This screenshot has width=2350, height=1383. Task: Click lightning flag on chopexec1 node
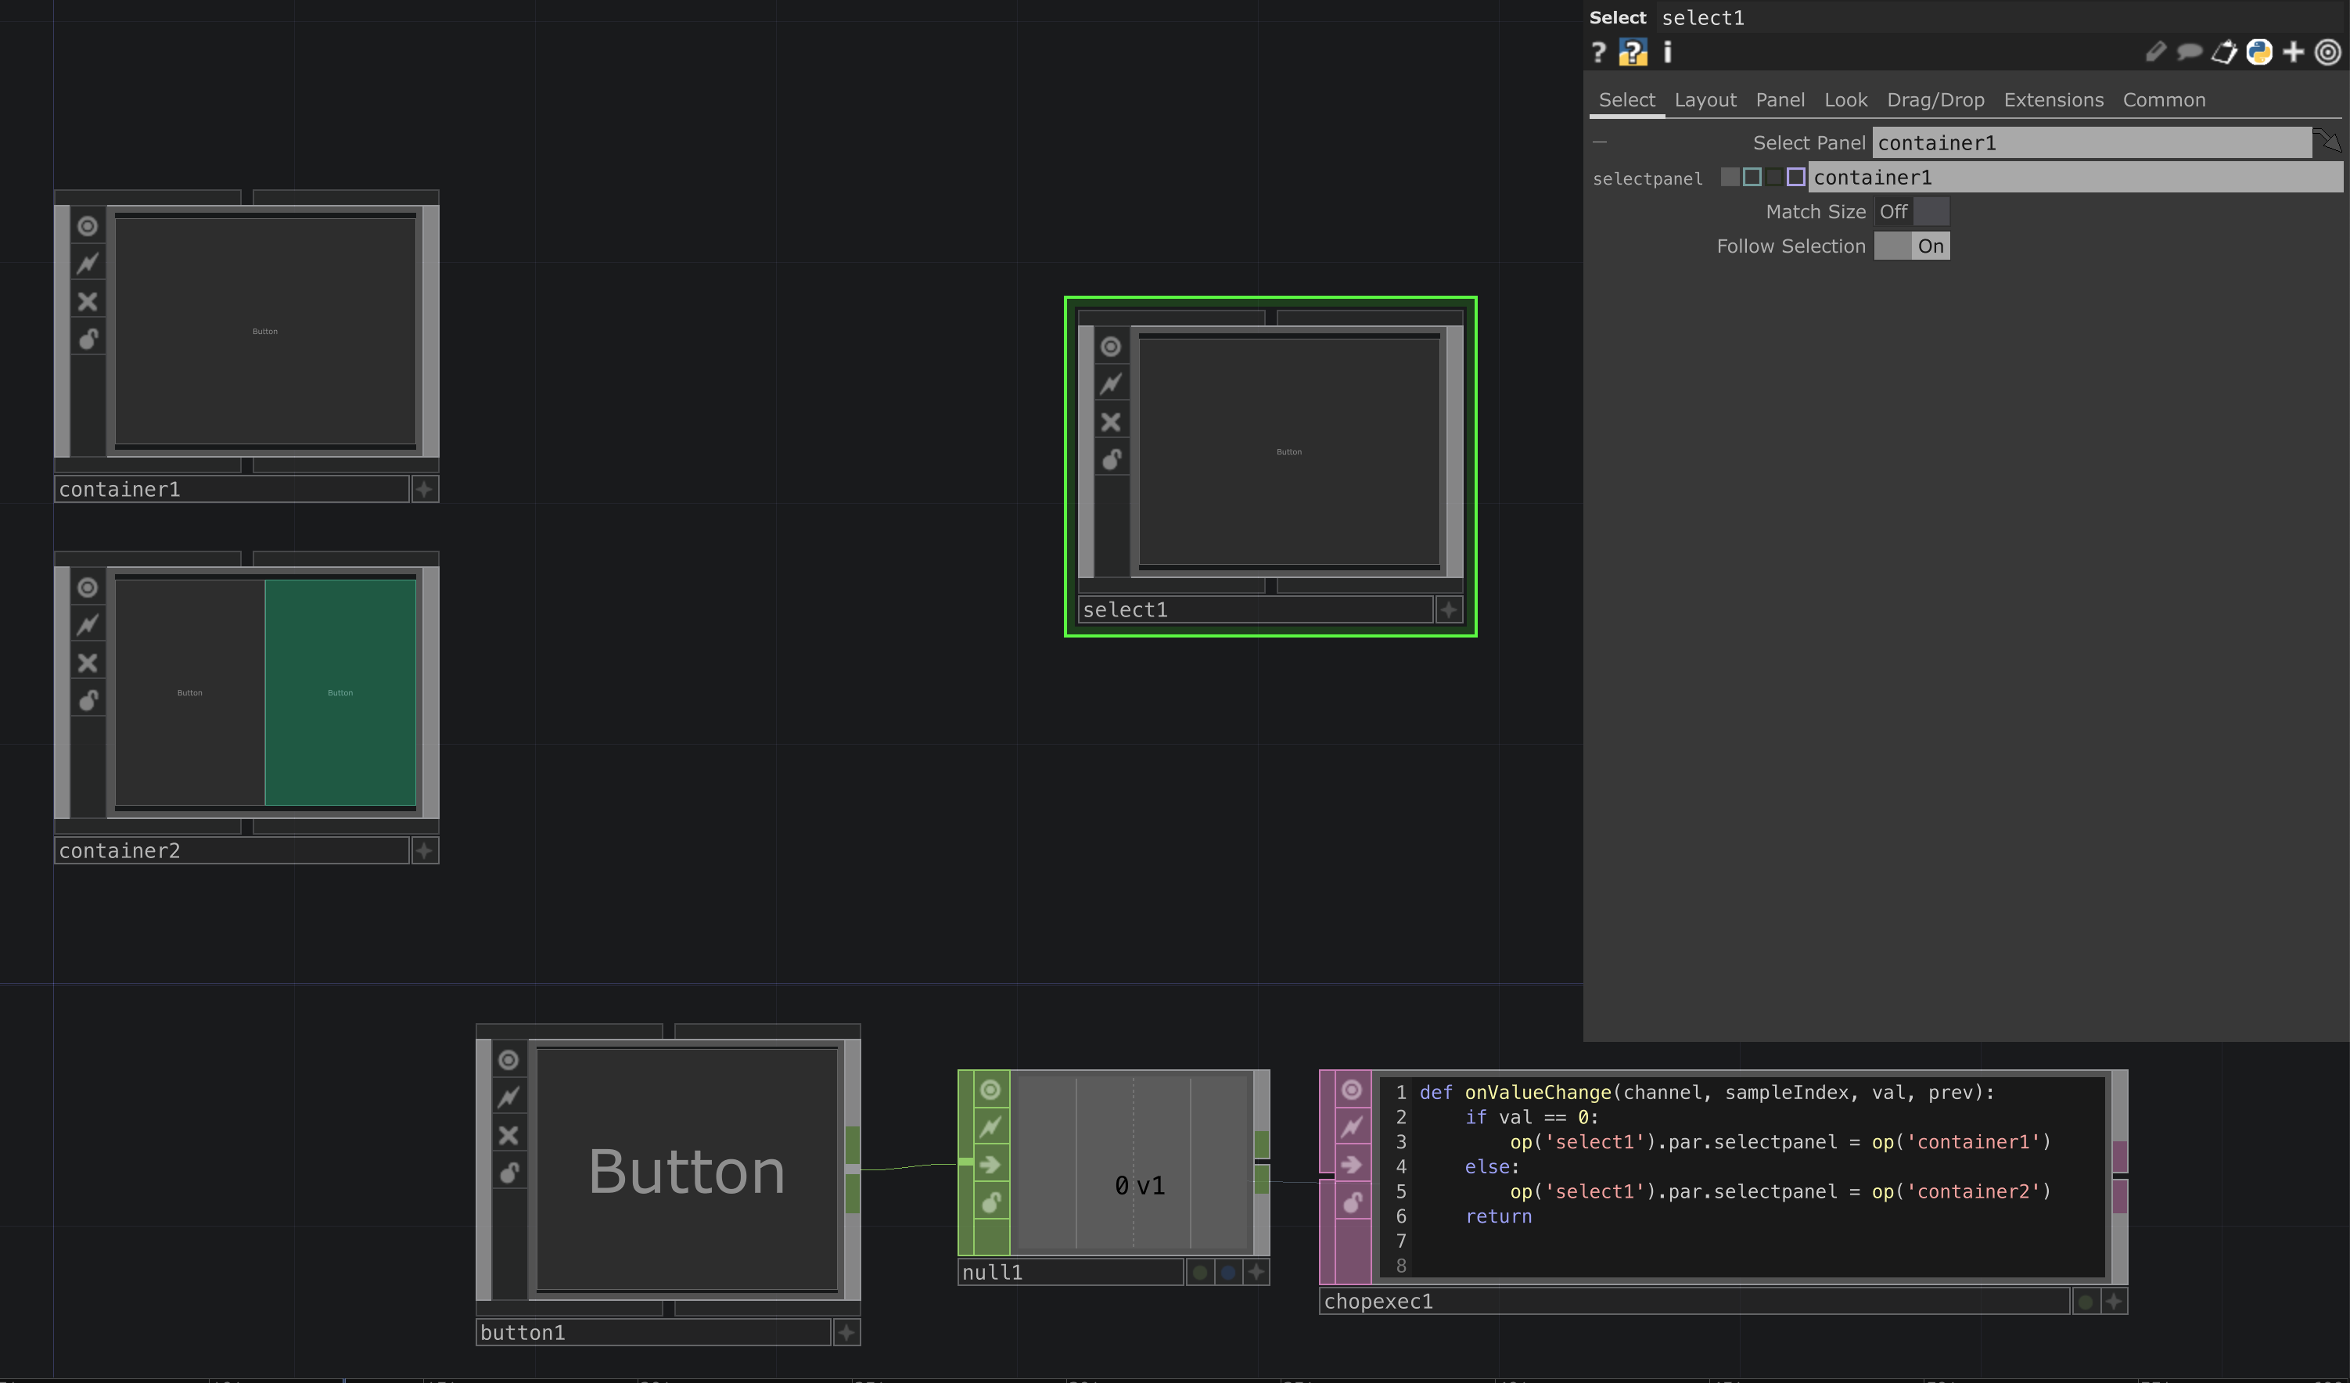coord(1352,1127)
